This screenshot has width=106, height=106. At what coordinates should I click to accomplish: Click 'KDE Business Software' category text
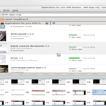pos(24,60)
